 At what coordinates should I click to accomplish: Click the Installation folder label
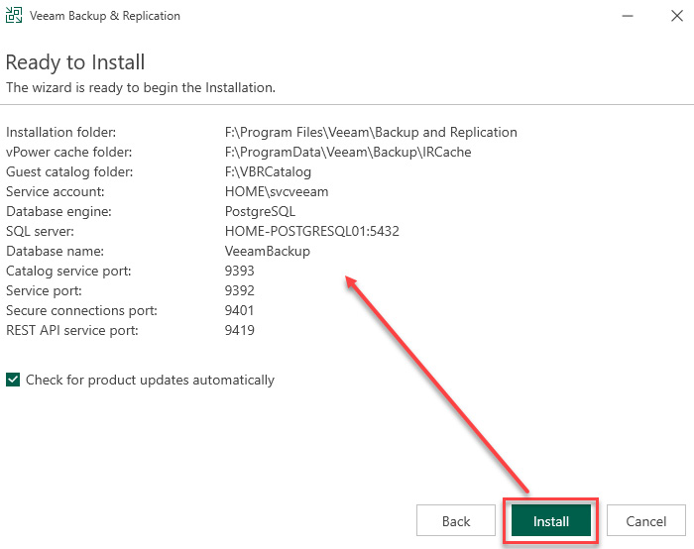(x=61, y=132)
